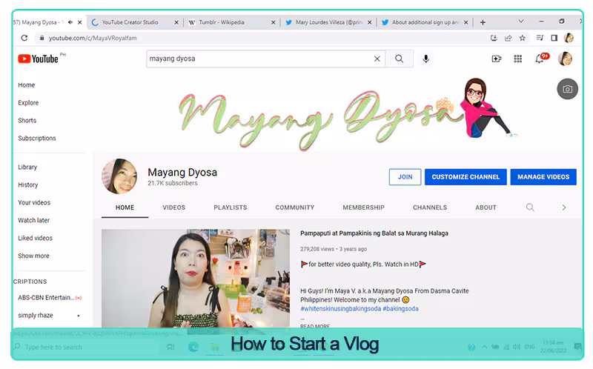Open Your videos in sidebar
Viewport: 593px width, 369px height.
[x=34, y=202]
